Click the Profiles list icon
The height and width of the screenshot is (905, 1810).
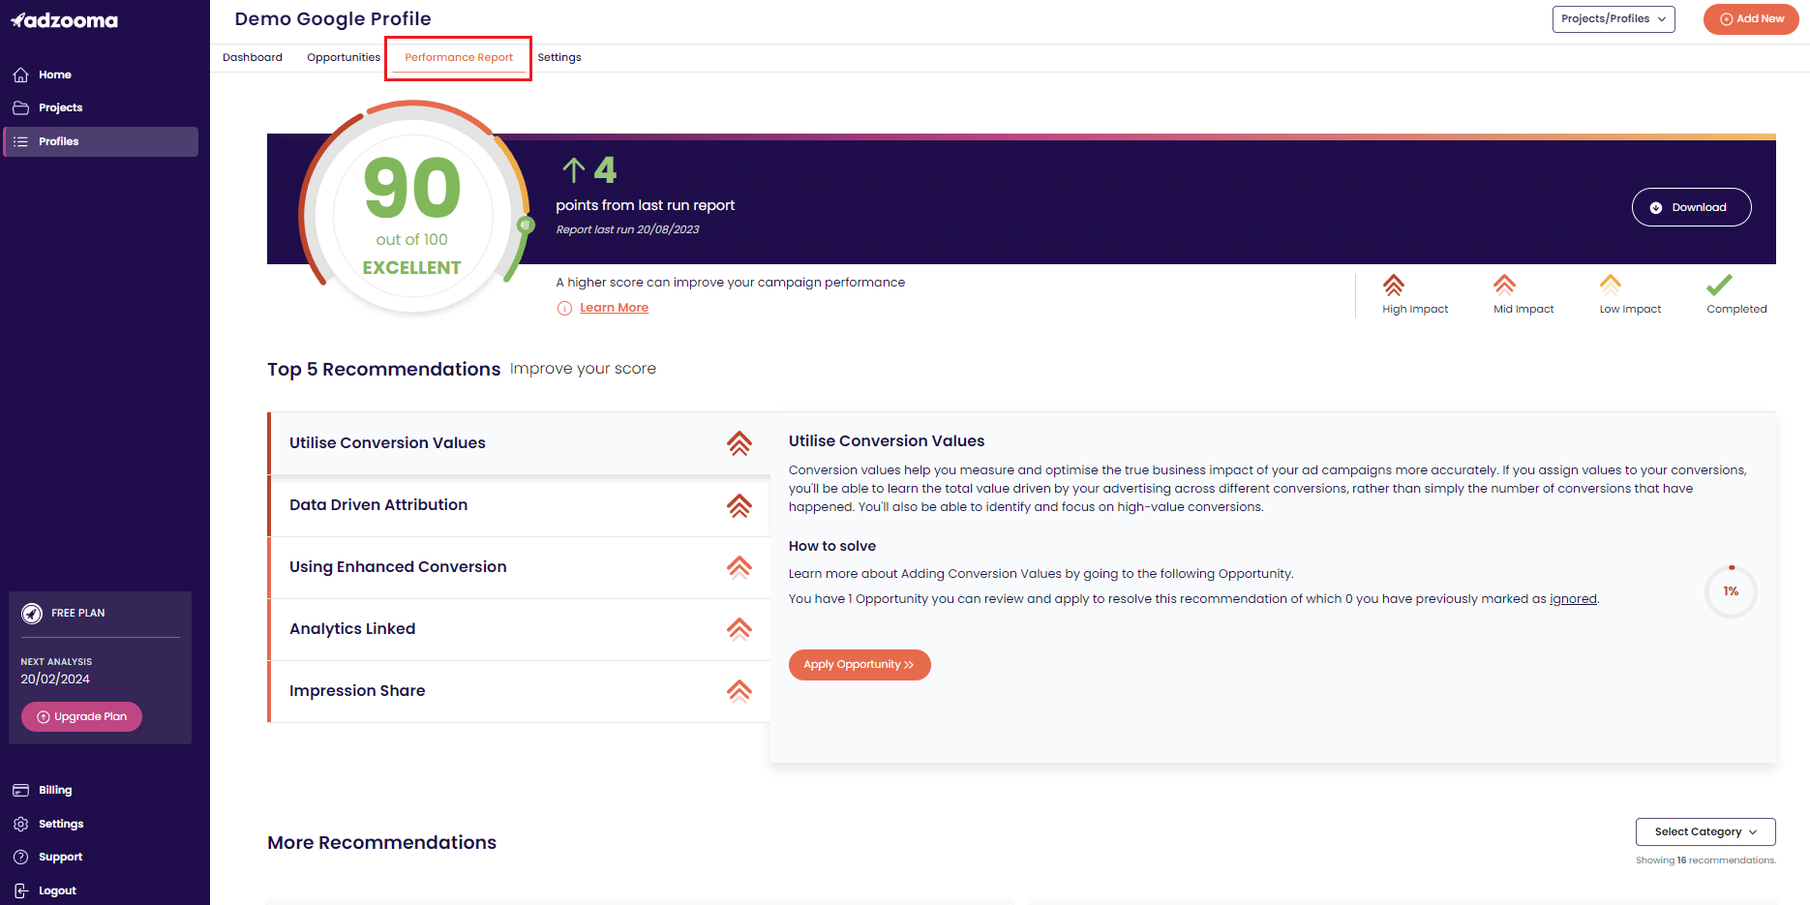click(20, 141)
